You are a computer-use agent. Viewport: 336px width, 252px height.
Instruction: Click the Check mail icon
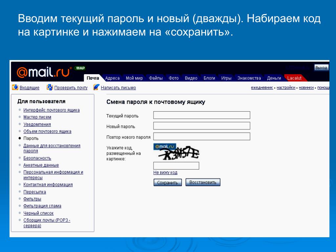pyautogui.click(x=50, y=87)
